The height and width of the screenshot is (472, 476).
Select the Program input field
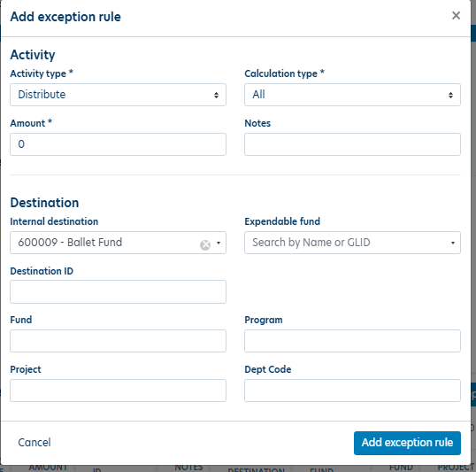tap(352, 341)
